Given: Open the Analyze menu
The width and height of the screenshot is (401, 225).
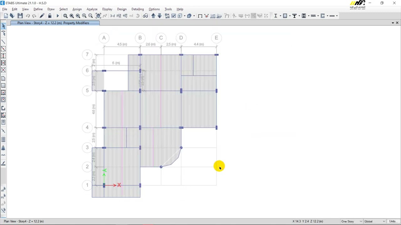Looking at the screenshot, I should [92, 9].
